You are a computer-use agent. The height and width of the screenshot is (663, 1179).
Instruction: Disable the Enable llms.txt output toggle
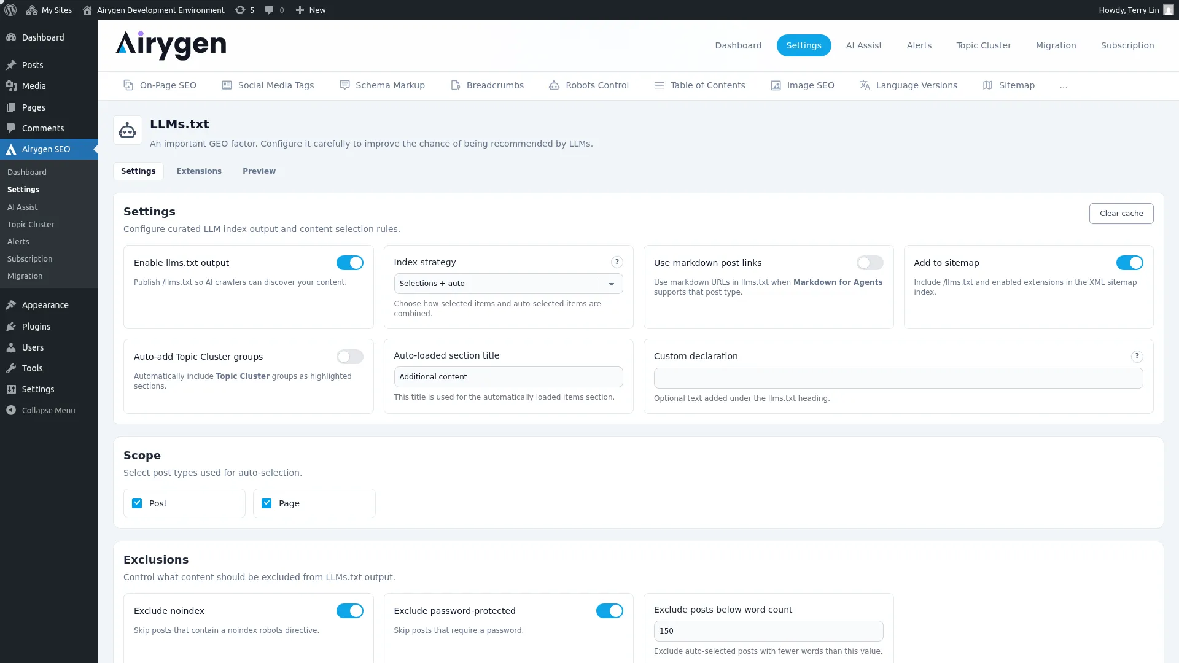pos(350,263)
